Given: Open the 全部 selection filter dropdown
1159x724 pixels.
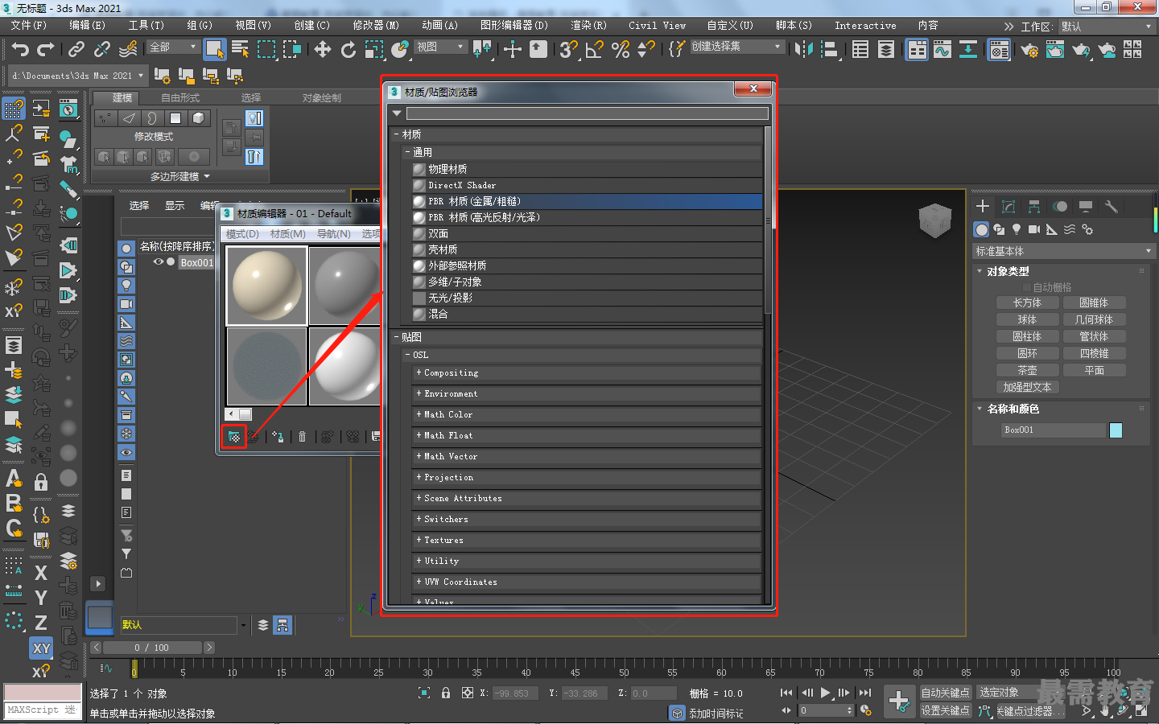Looking at the screenshot, I should (x=173, y=47).
